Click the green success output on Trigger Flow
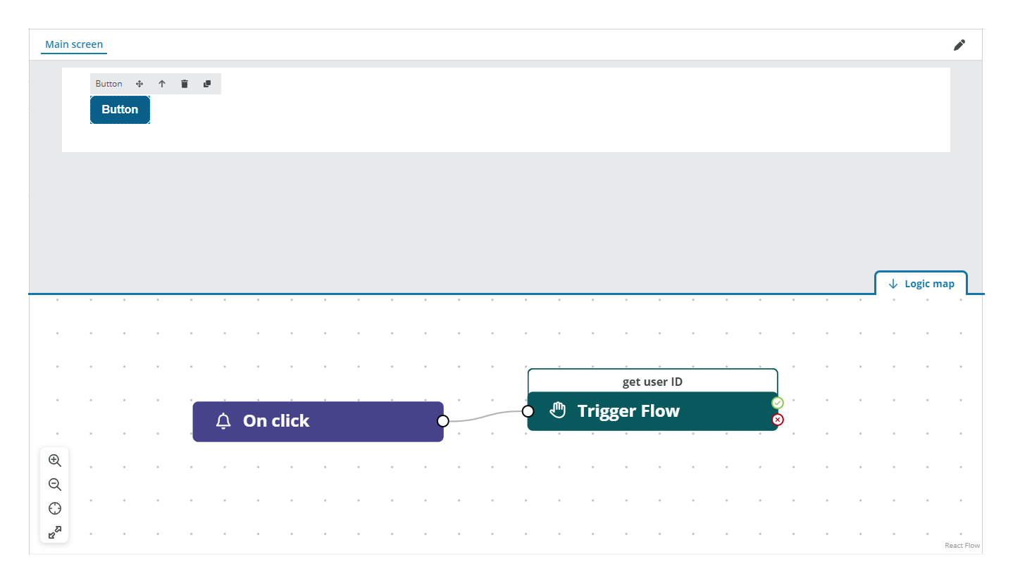The width and height of the screenshot is (1013, 583). [777, 403]
